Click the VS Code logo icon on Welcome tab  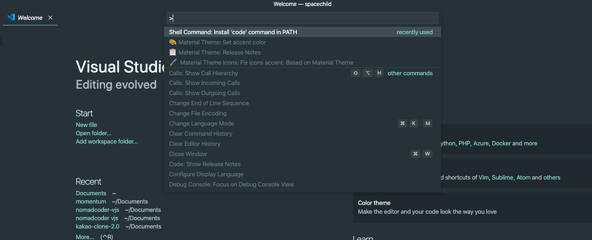pyautogui.click(x=11, y=18)
